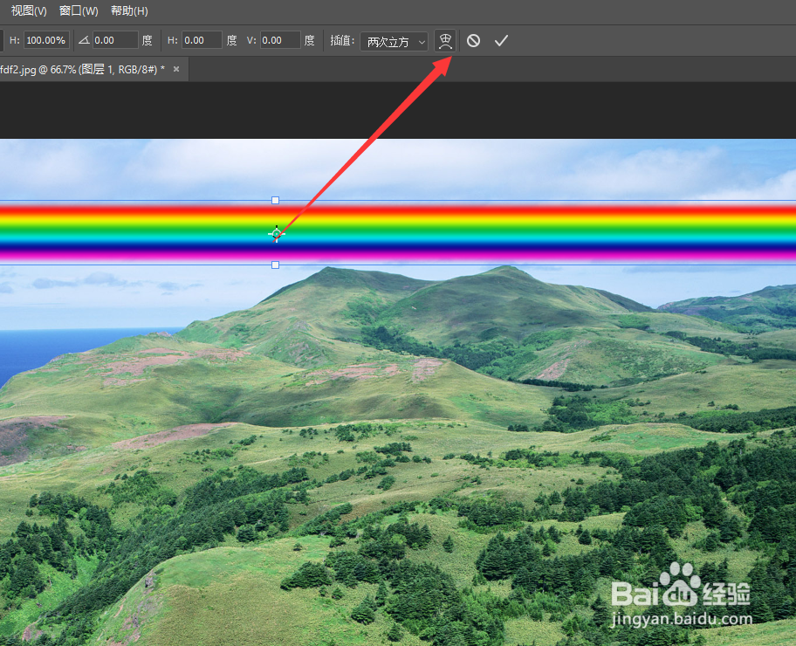
Task: Click the bottom-middle transform handle
Action: point(275,265)
